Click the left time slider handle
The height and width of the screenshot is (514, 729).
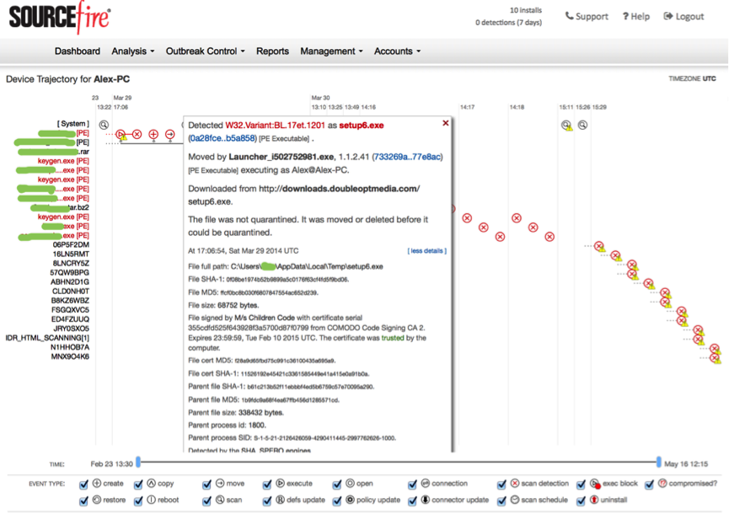click(138, 462)
